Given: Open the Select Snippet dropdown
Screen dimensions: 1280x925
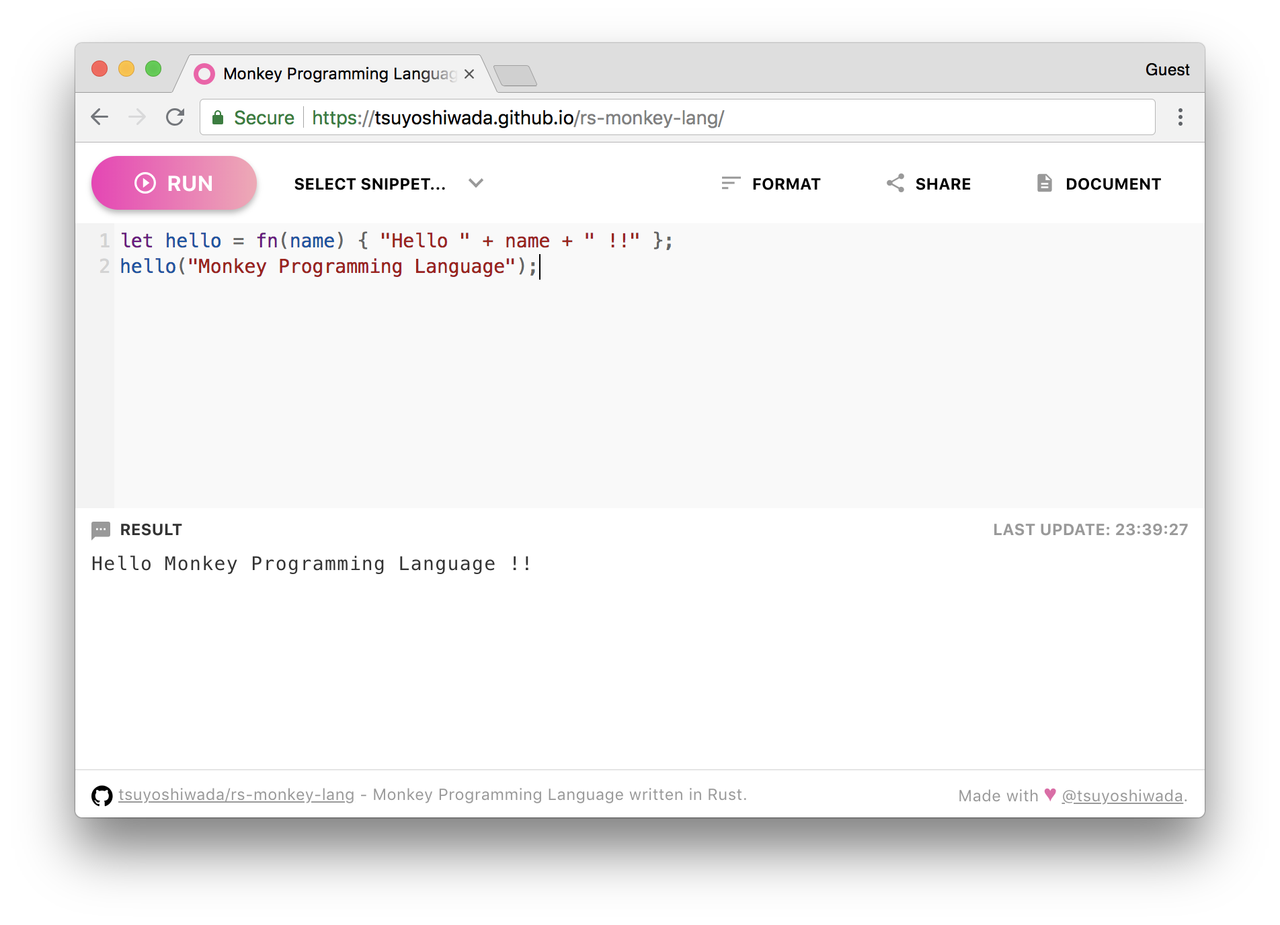Looking at the screenshot, I should point(389,184).
